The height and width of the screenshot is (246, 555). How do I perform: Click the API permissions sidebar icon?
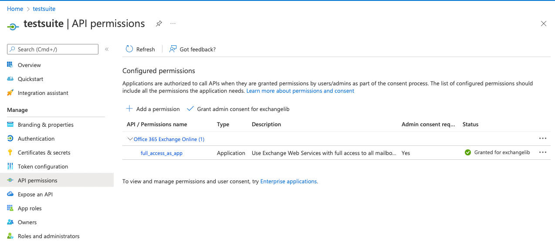10,180
